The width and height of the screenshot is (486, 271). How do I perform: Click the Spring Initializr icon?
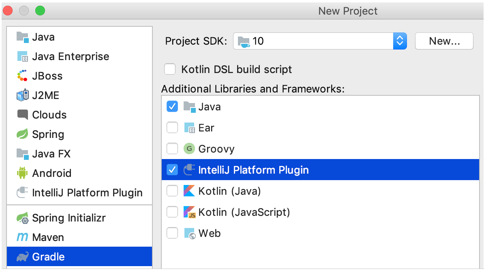pyautogui.click(x=22, y=218)
